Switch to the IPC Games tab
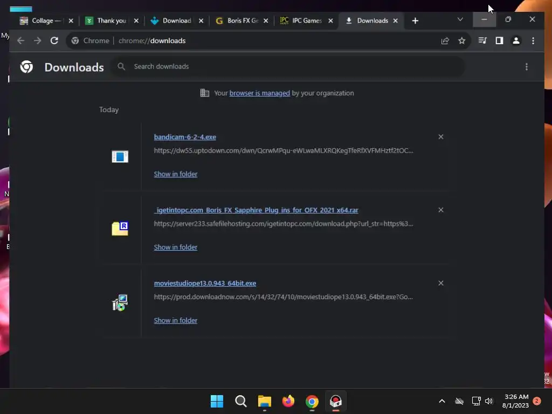 307,21
